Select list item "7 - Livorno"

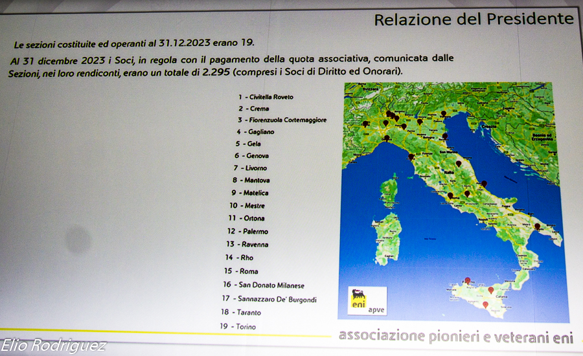pyautogui.click(x=250, y=168)
